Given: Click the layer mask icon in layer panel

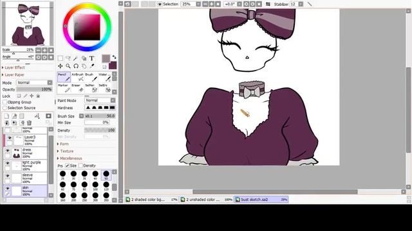Looking at the screenshot, I should pyautogui.click(x=49, y=116).
